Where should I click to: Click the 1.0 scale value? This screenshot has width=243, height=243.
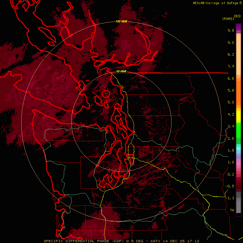point(231,162)
